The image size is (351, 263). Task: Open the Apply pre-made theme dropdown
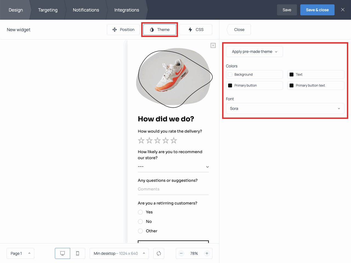(254, 52)
